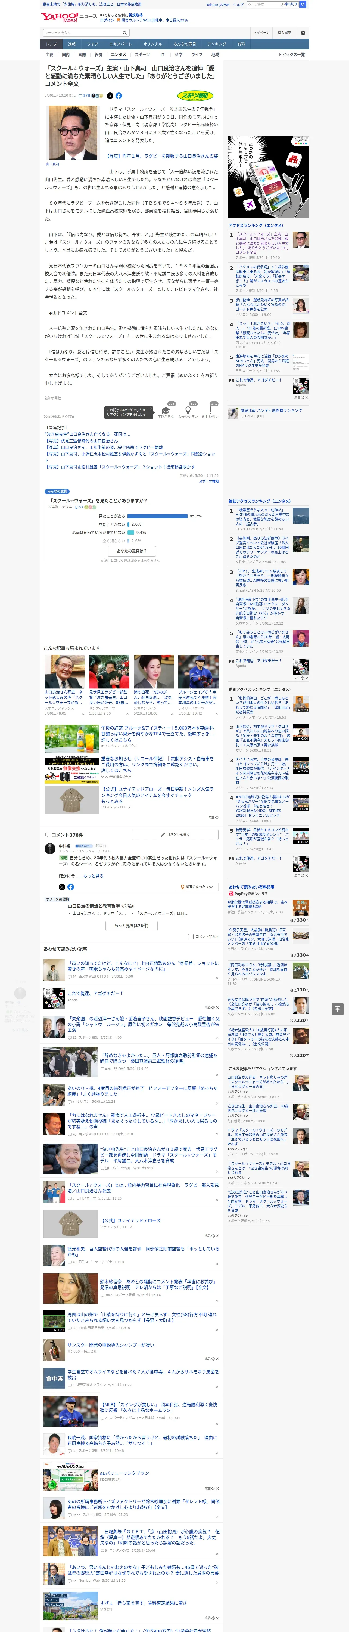Viewport: 349px width, 1632px height.
Task: Open マイページ in the header
Action: tap(261, 33)
